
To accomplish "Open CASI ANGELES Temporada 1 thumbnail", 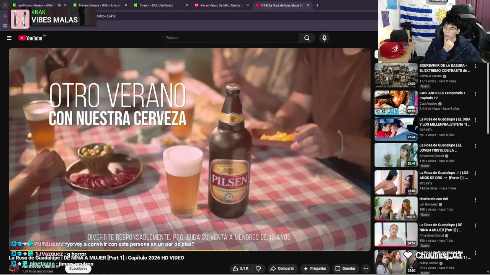I will tap(396, 103).
